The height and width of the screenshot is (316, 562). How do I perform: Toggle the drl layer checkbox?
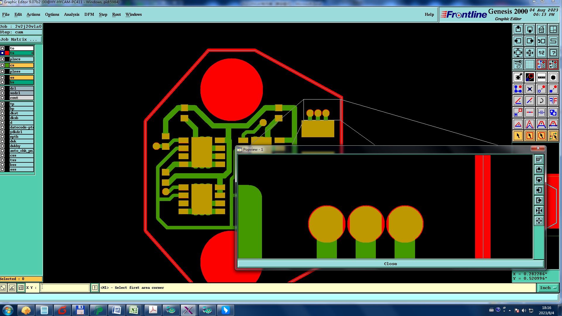2,88
